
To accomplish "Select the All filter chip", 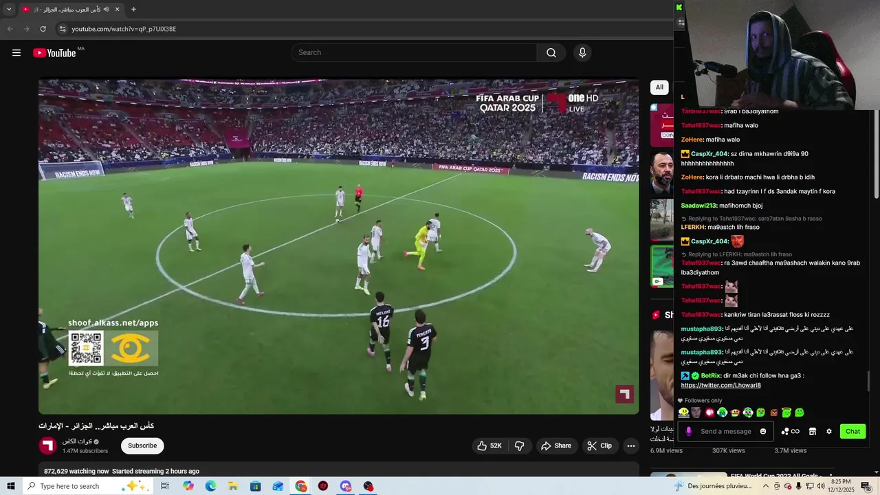I will [x=659, y=87].
